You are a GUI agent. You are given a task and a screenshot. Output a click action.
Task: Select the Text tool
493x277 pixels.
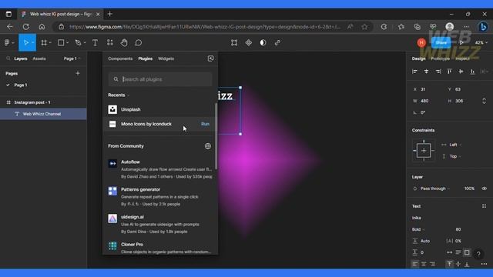(95, 43)
